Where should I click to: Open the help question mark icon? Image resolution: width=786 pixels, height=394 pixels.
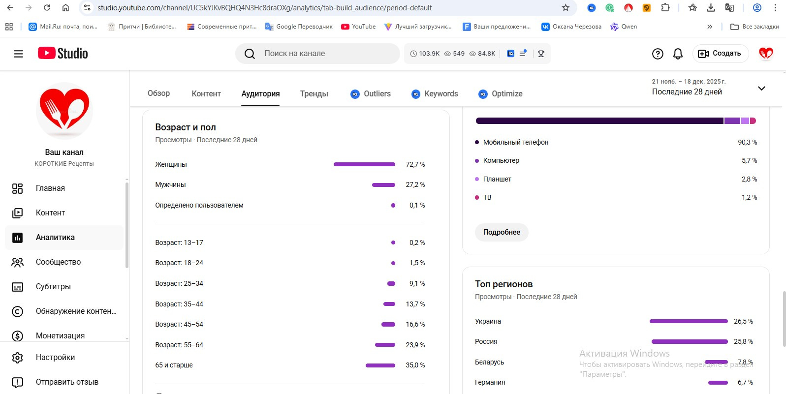click(x=658, y=54)
